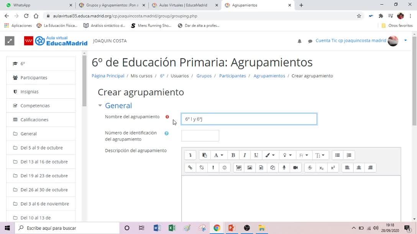Record video with the camera icon
The image size is (417, 234).
[296, 168]
